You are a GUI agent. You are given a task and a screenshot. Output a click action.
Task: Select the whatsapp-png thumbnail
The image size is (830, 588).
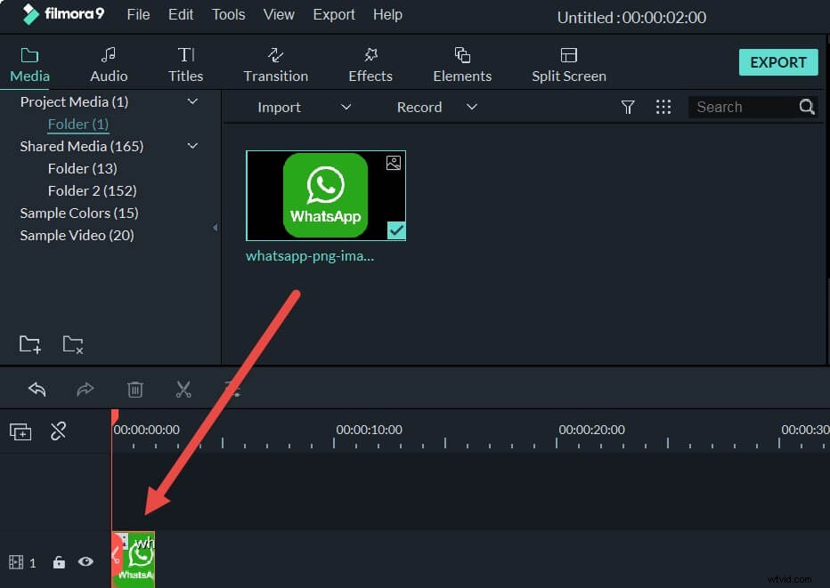click(x=325, y=195)
